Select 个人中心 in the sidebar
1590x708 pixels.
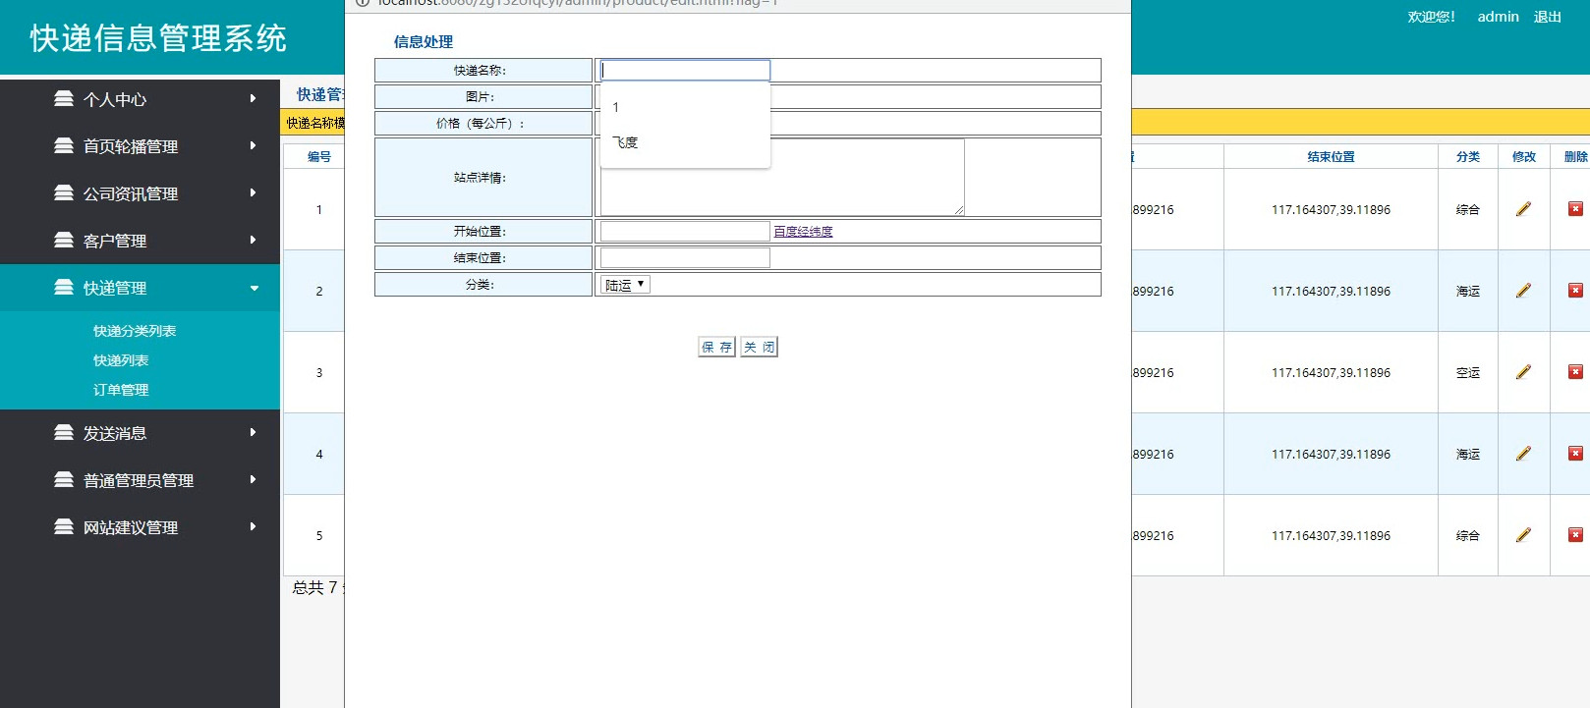(115, 99)
